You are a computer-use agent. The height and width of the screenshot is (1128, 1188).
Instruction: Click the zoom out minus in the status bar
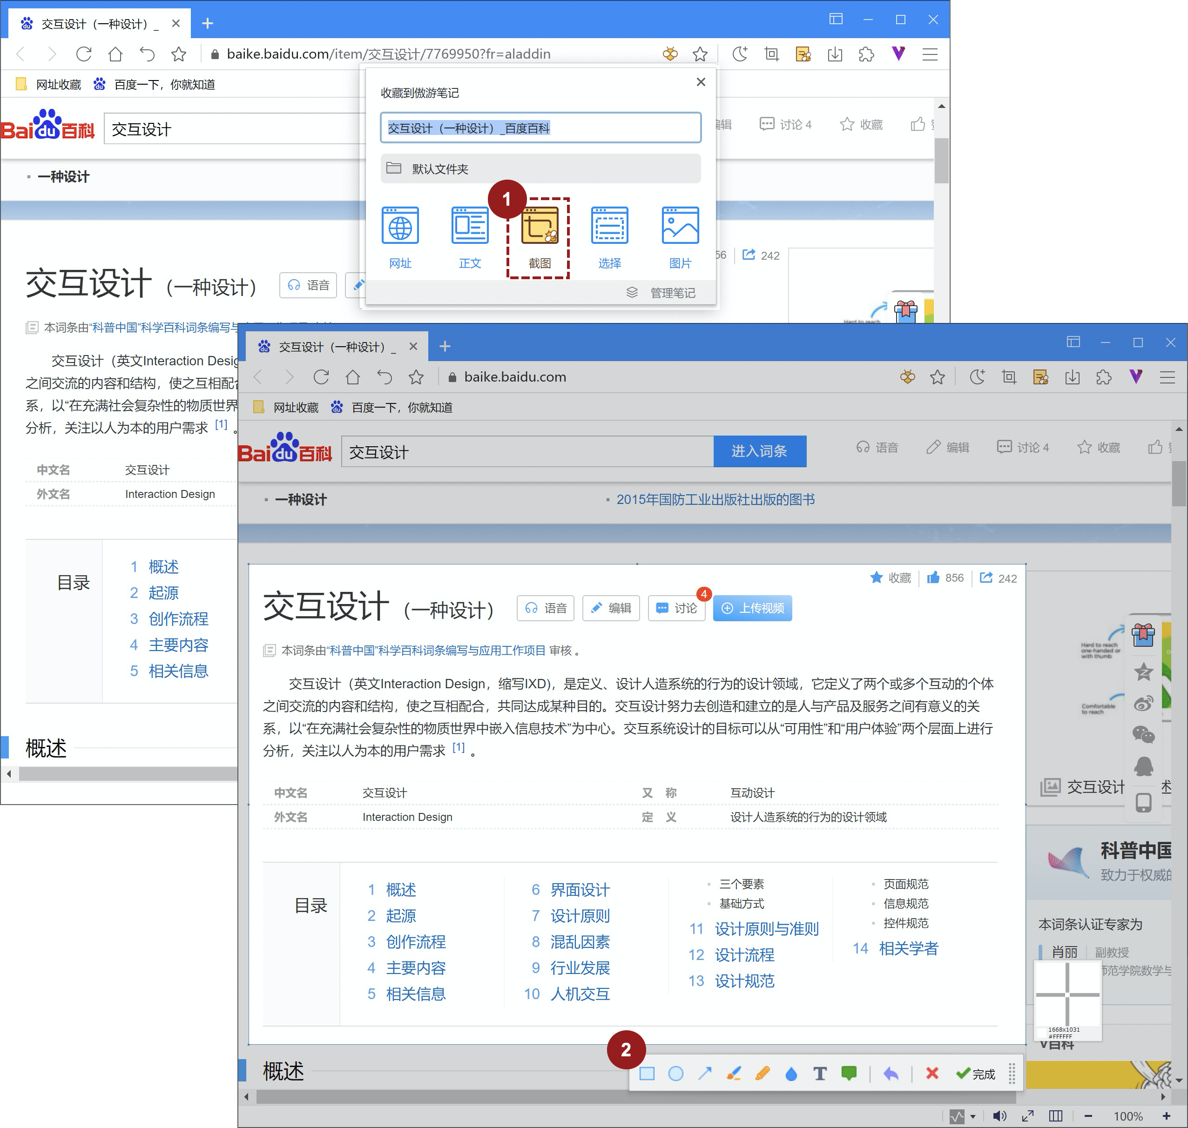1088,1116
